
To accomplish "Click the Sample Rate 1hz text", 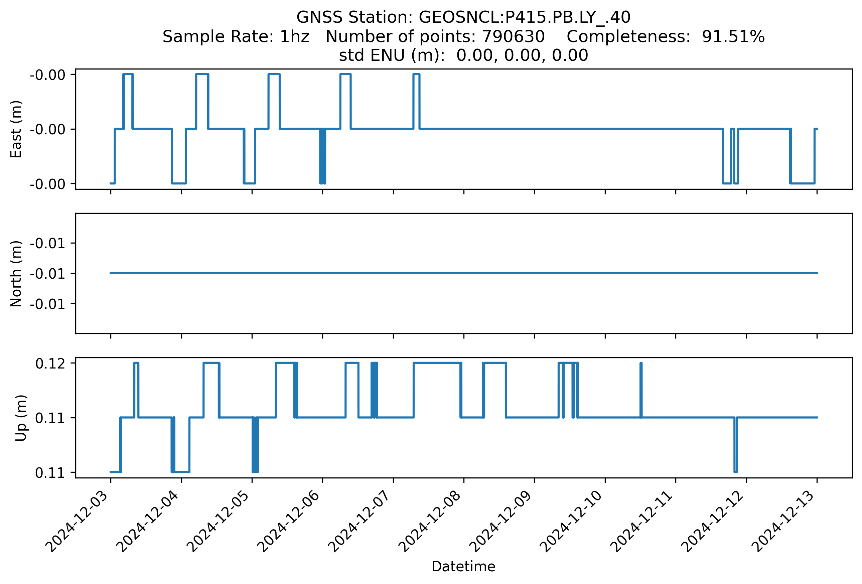I will click(236, 37).
